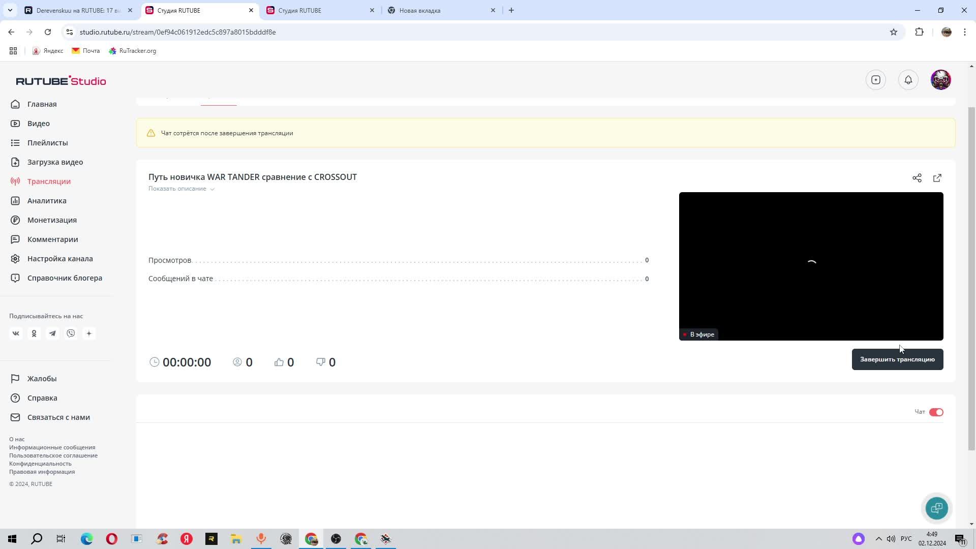
Task: Open Chrome profile avatar in toolbar
Action: tap(947, 32)
